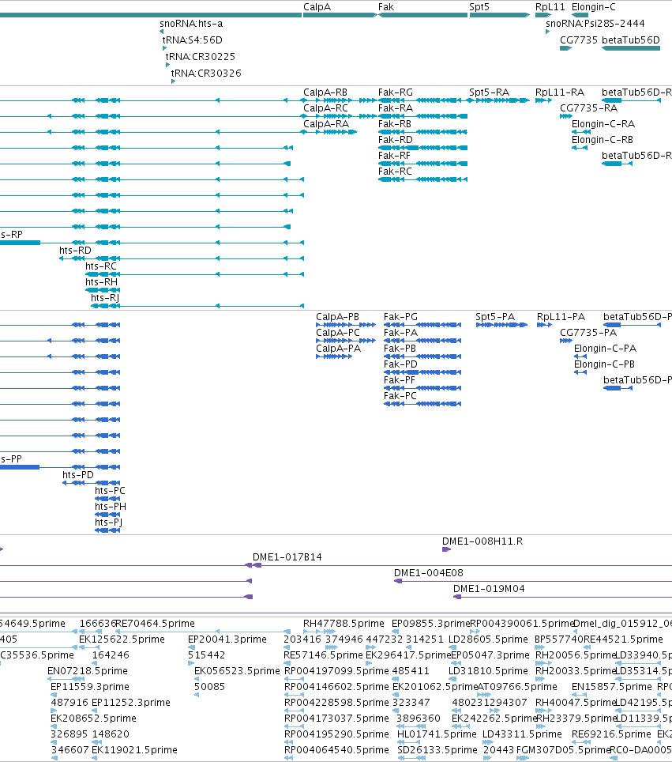Click the EP11559.3prime EST label
672x762 pixels.
click(90, 687)
